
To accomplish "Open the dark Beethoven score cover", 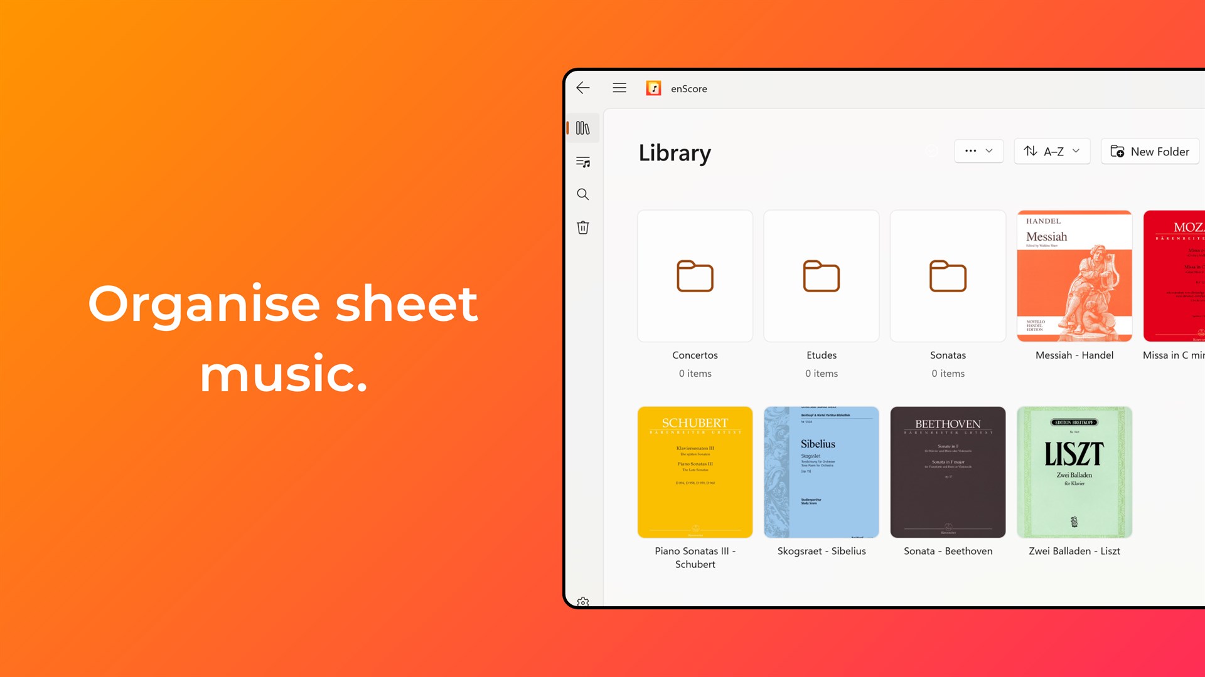I will 948,472.
